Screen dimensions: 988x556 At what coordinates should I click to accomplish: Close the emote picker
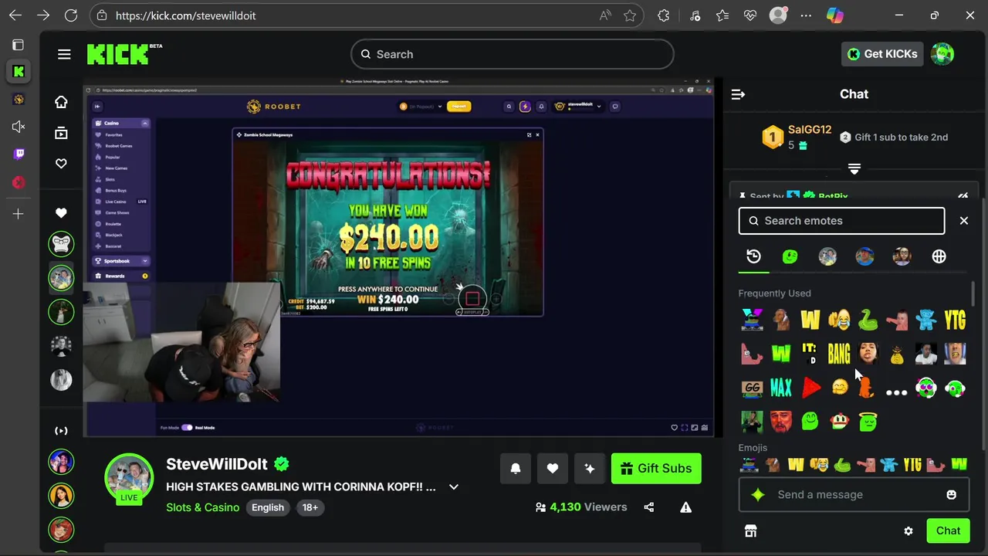point(964,221)
